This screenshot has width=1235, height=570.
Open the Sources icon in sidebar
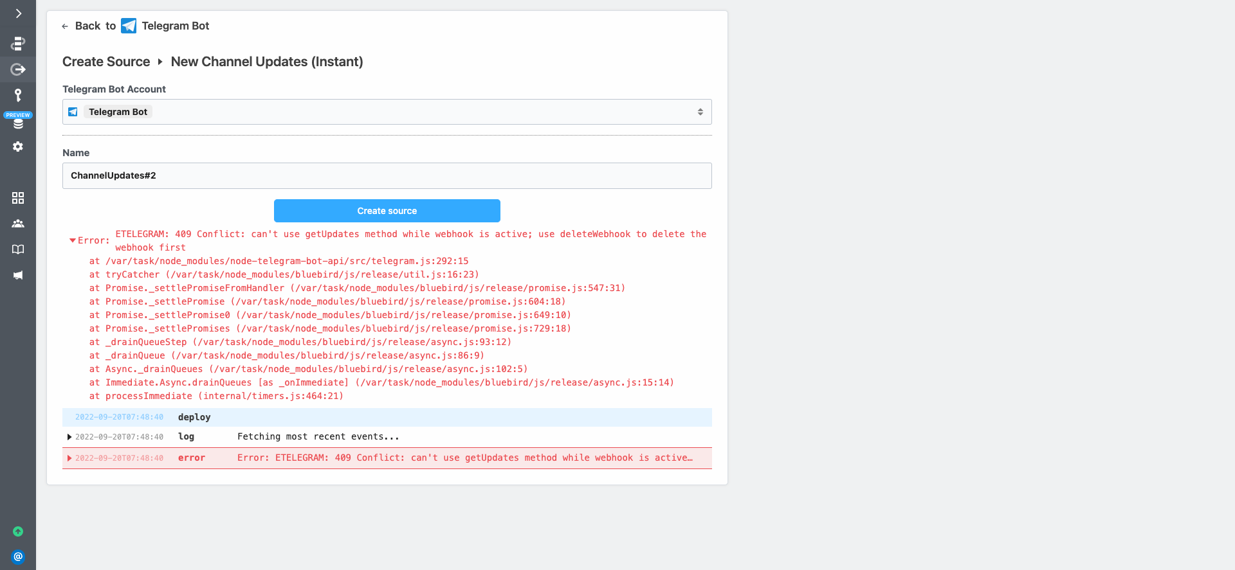pyautogui.click(x=18, y=69)
